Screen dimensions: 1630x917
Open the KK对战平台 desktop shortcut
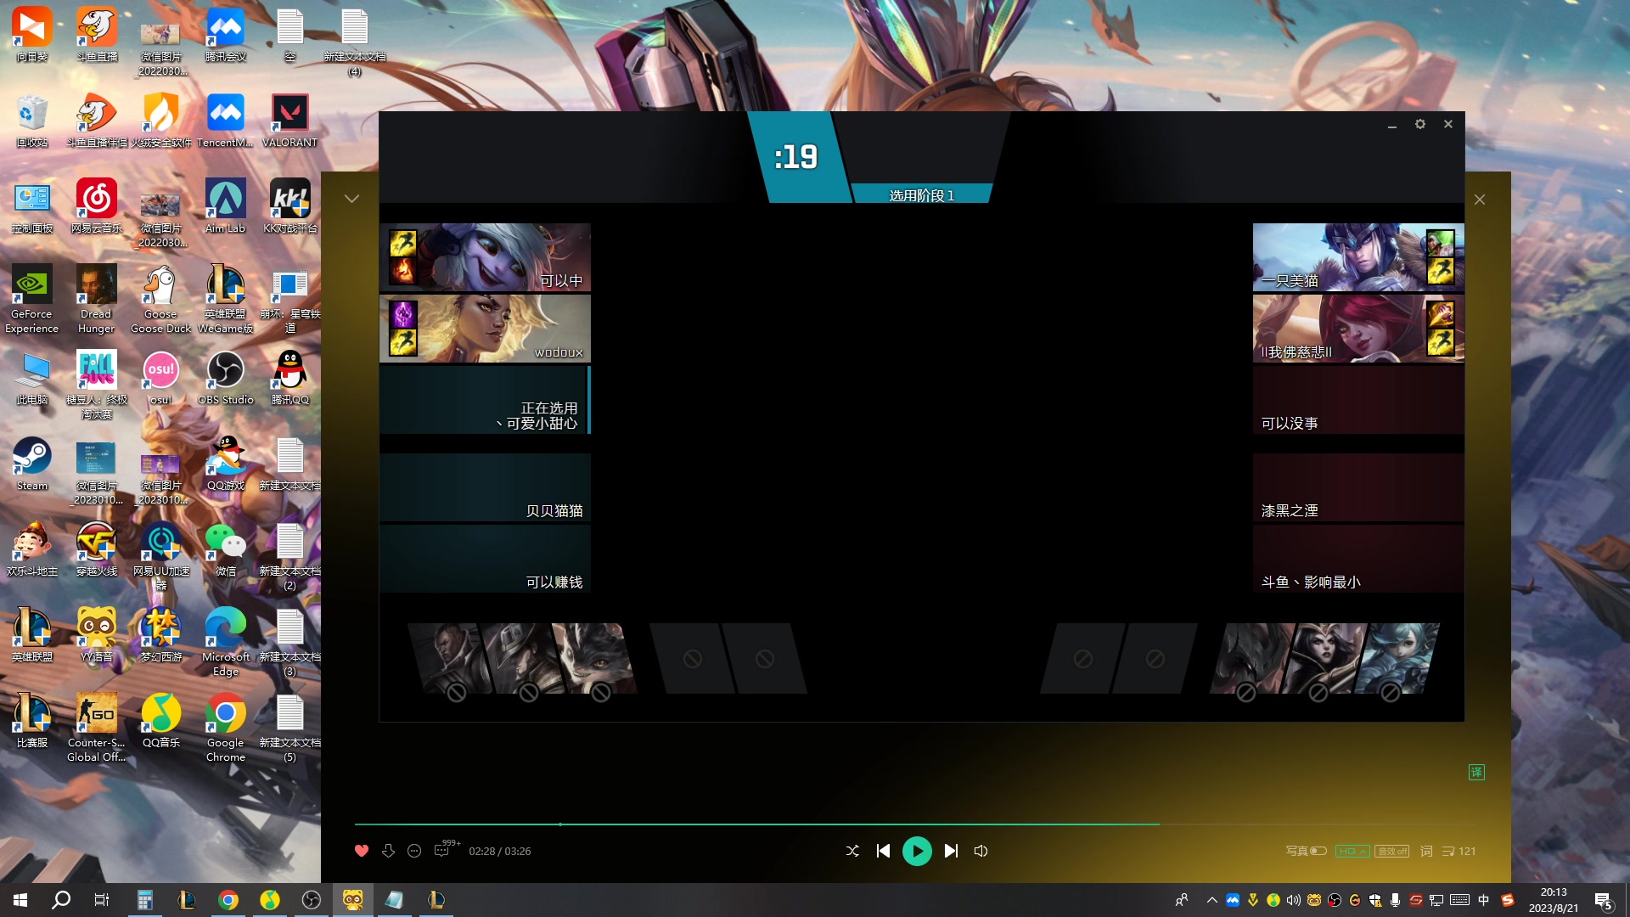pos(289,207)
